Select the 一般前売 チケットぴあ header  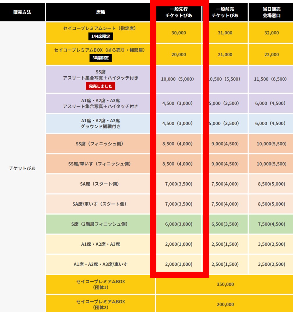pos(225,12)
